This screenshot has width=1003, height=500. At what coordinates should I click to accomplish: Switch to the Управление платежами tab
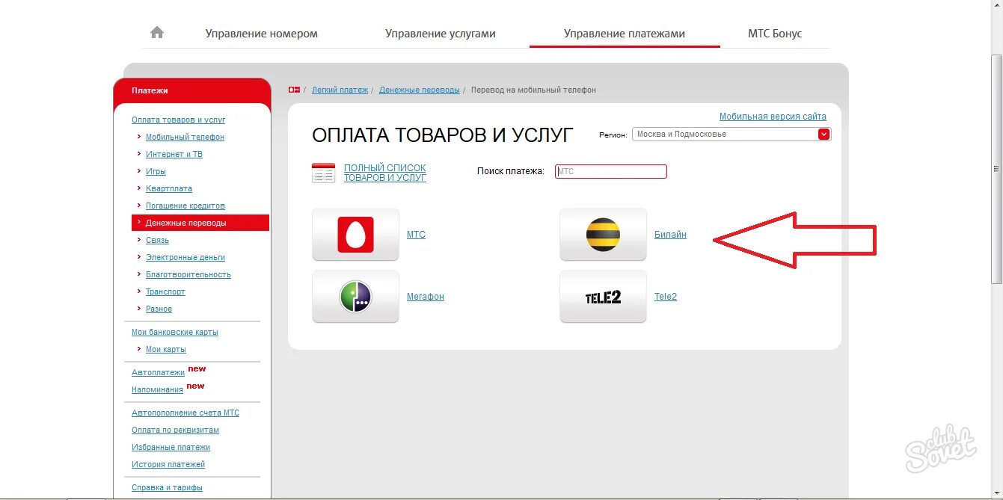(625, 34)
